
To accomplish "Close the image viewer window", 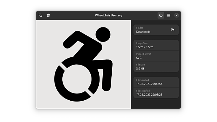I will click(177, 15).
